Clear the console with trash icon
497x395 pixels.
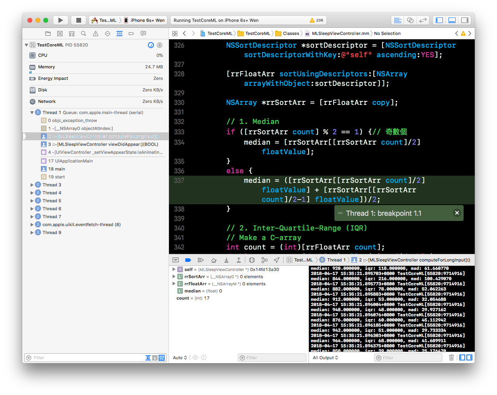coord(451,358)
